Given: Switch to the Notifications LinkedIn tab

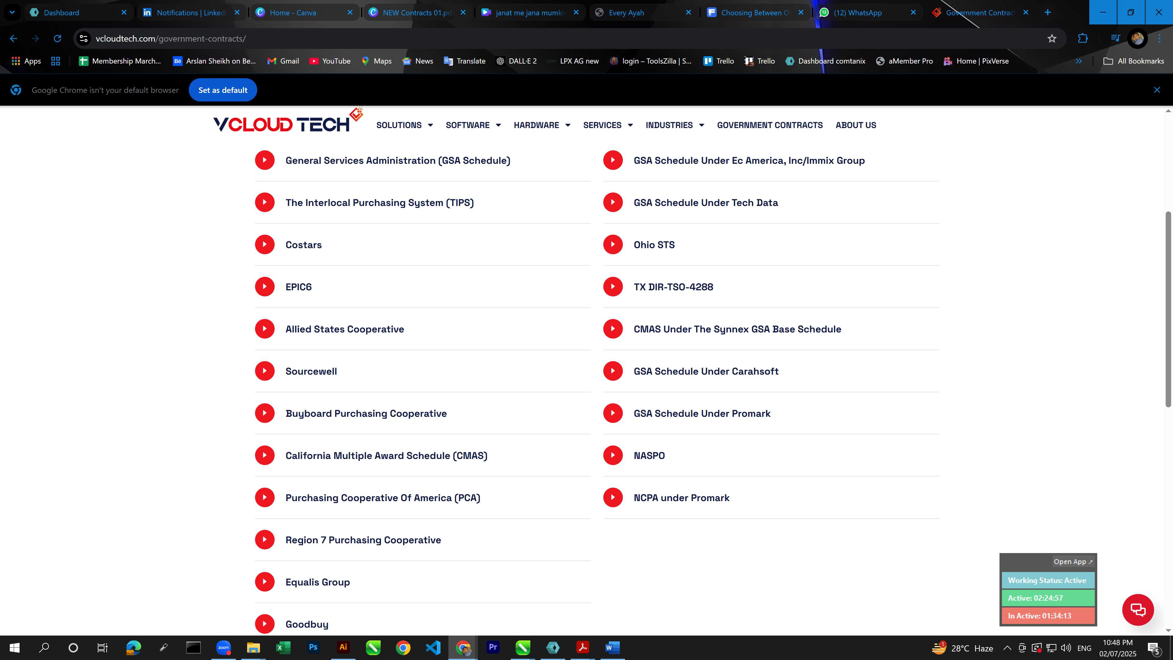Looking at the screenshot, I should (191, 12).
